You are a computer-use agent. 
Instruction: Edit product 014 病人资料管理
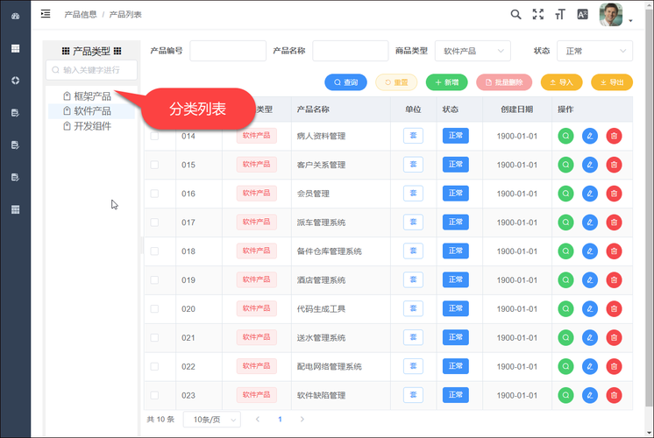click(590, 136)
